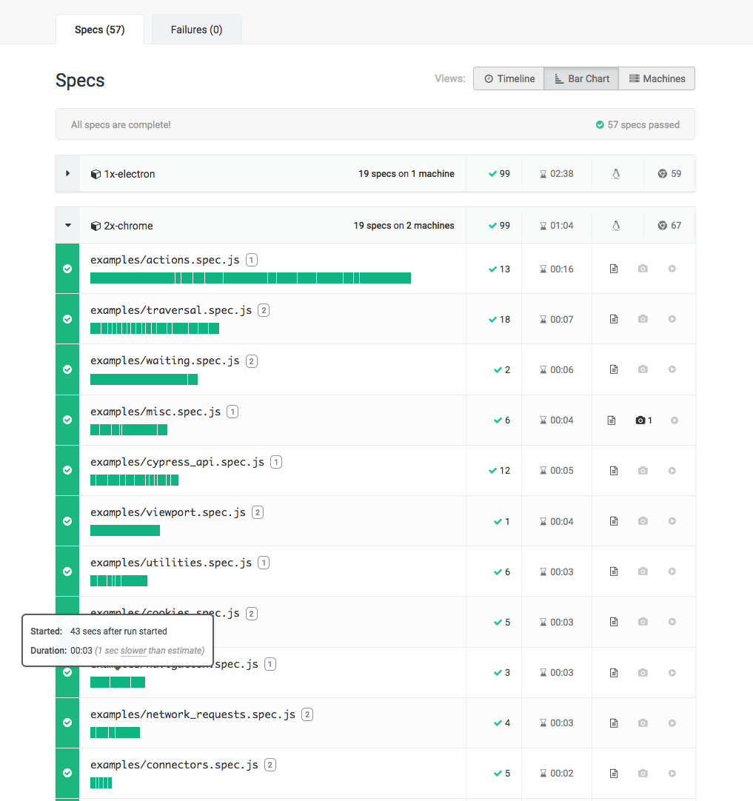Click the progress bar for actions.spec.js
Screen dimensions: 753x801
pyautogui.click(x=250, y=278)
